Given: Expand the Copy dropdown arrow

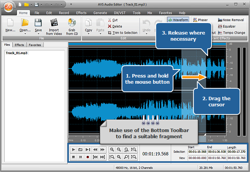Looking at the screenshot, I should point(88,34).
